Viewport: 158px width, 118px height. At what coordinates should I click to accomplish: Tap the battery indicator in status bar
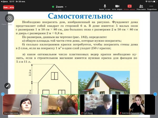[155, 1]
